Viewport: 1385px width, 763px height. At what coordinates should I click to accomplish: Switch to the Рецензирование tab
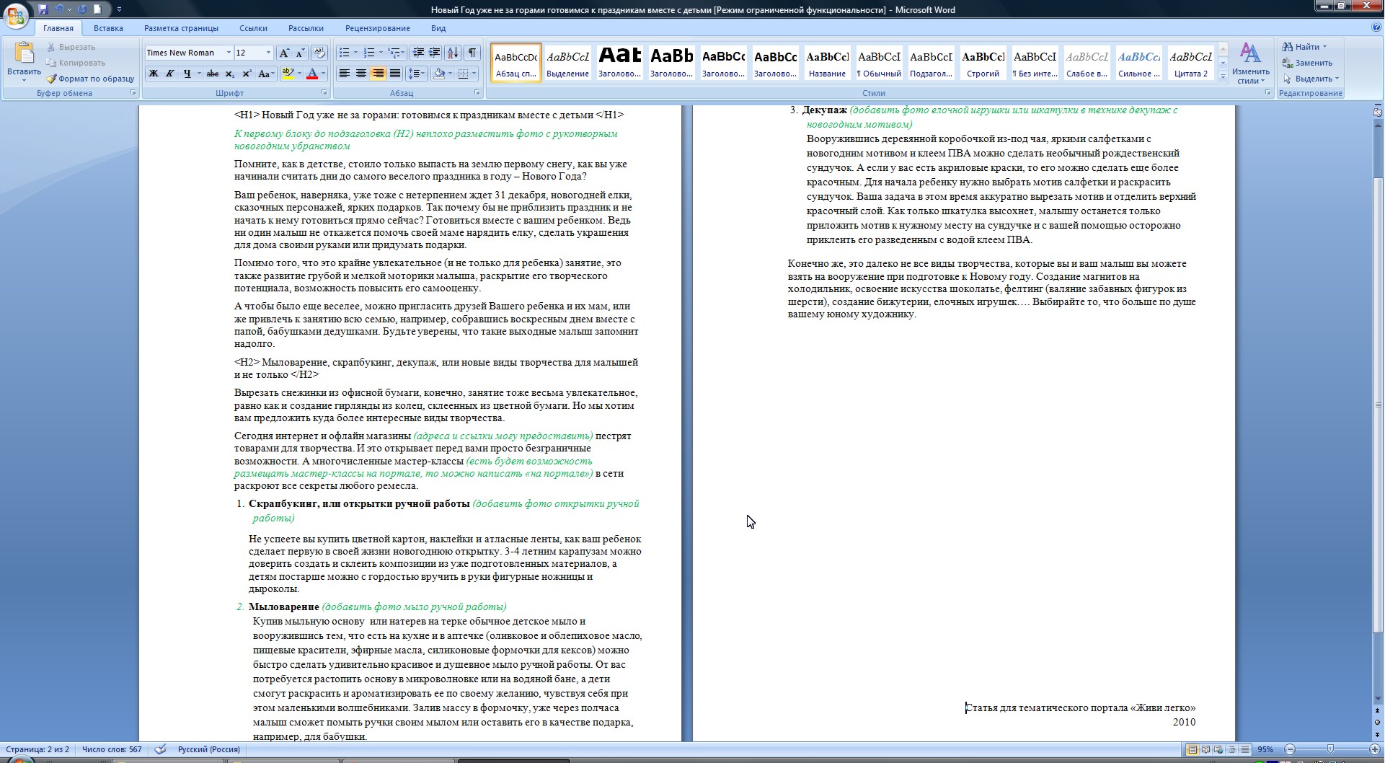(377, 28)
